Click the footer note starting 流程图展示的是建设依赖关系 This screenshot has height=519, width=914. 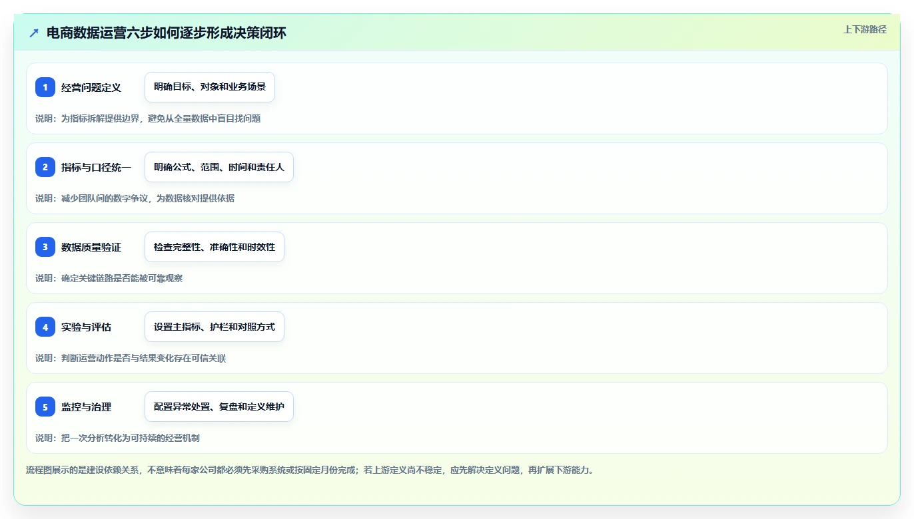point(310,470)
